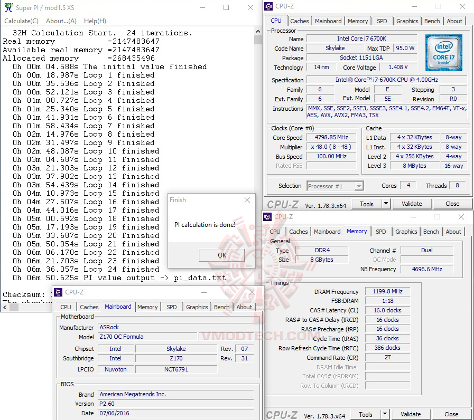This screenshot has width=474, height=420.
Task: Switch to Mainboard tab in top CPU-Z window
Action: pos(328,21)
